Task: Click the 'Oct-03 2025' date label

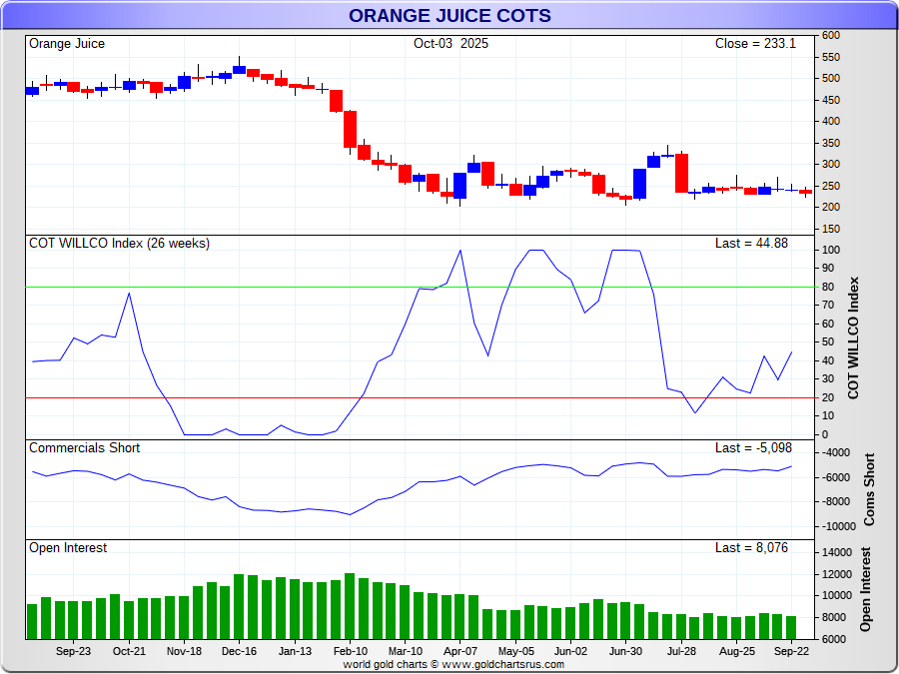Action: pos(450,44)
